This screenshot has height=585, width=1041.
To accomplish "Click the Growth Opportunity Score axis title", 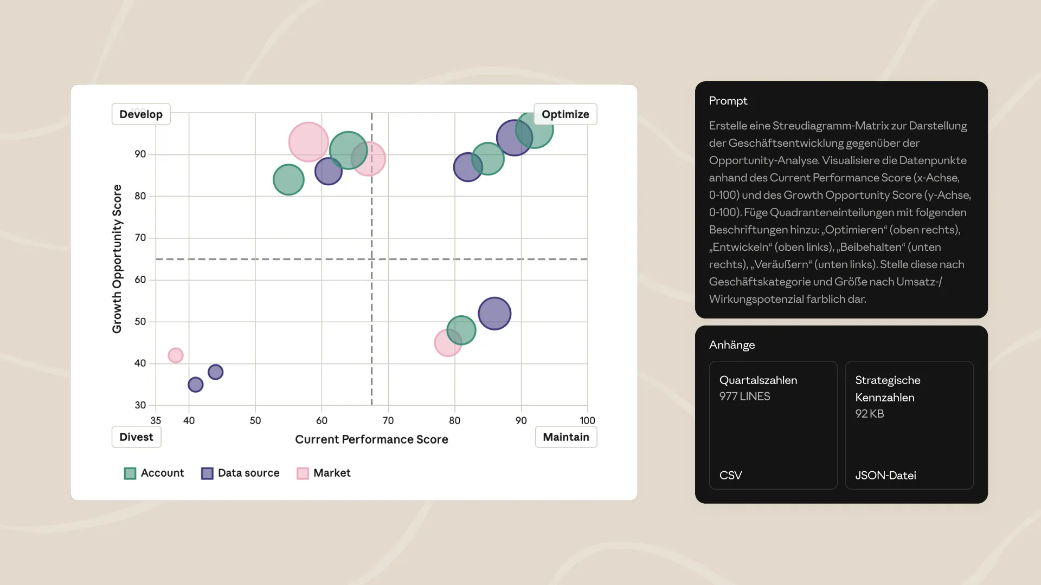I will tap(117, 259).
